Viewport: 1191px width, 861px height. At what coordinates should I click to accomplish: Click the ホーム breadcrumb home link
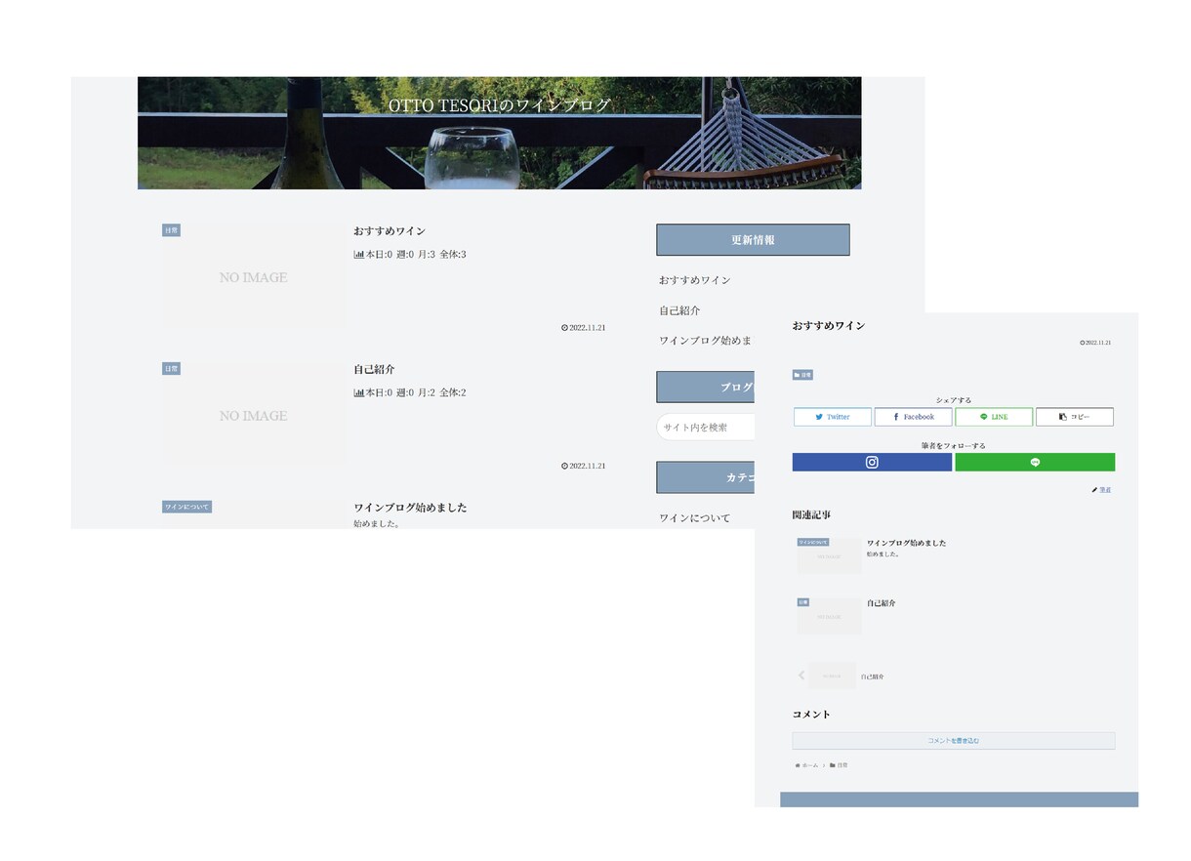[806, 765]
